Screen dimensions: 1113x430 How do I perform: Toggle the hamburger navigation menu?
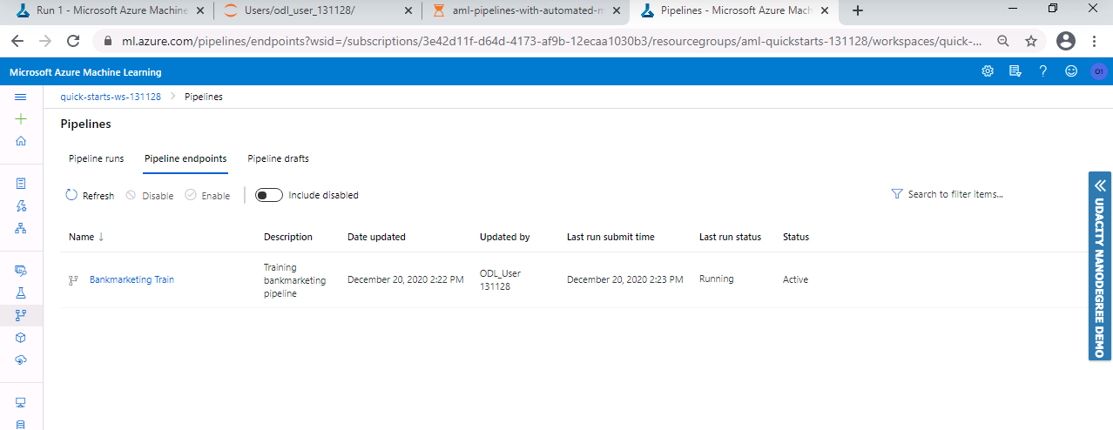[x=21, y=97]
